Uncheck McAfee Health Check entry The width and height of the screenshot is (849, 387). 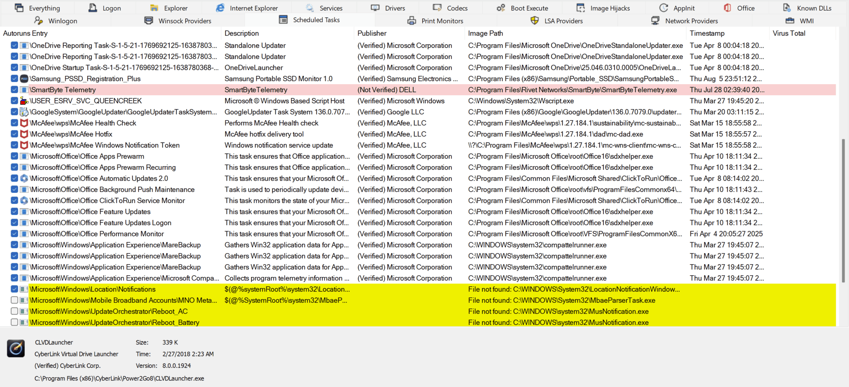[x=14, y=123]
